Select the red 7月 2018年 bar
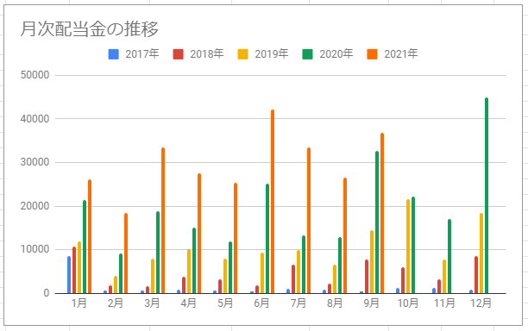The image size is (528, 331). [293, 279]
